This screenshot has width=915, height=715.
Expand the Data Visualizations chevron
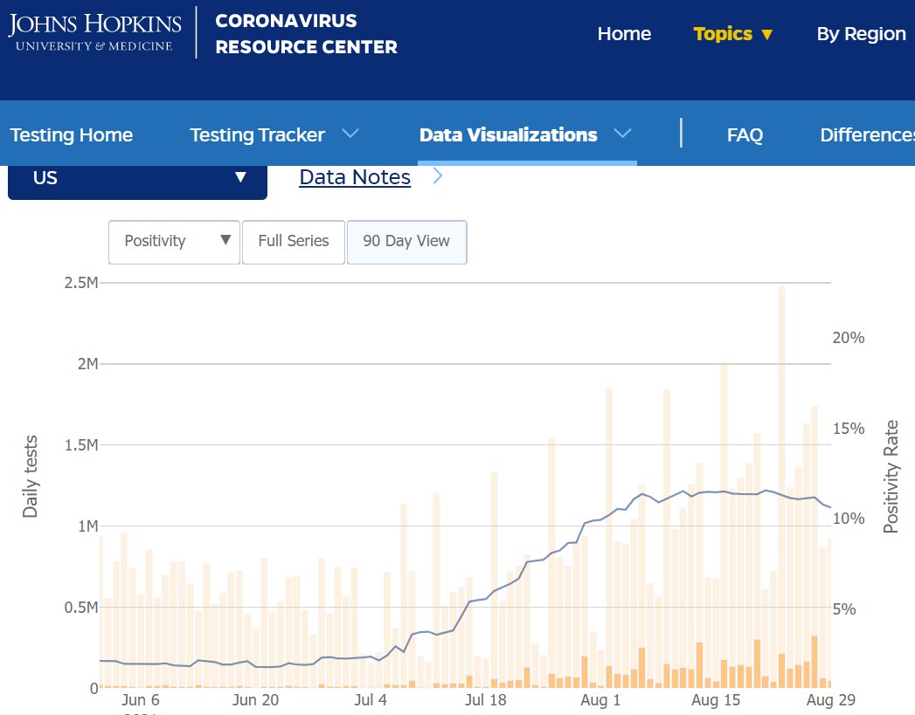622,134
